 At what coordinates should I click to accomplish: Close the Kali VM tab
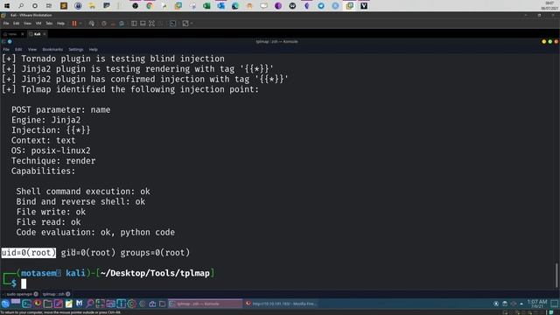click(45, 34)
